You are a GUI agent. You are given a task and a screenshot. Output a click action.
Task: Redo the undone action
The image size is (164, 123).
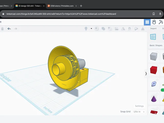16,29
